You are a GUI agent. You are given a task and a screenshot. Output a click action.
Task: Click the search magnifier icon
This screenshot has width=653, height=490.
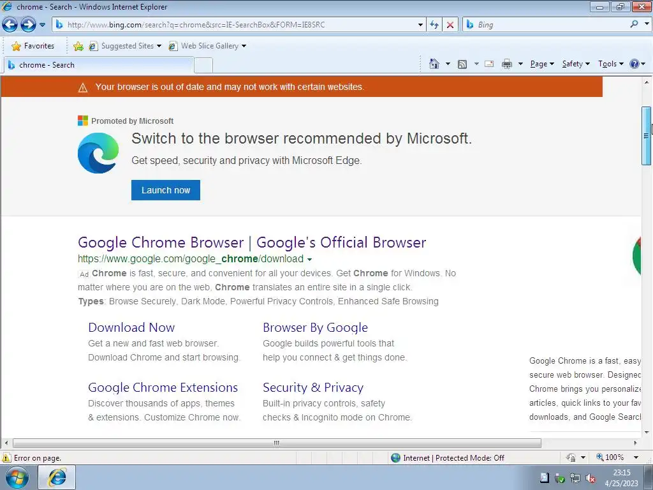pyautogui.click(x=634, y=24)
